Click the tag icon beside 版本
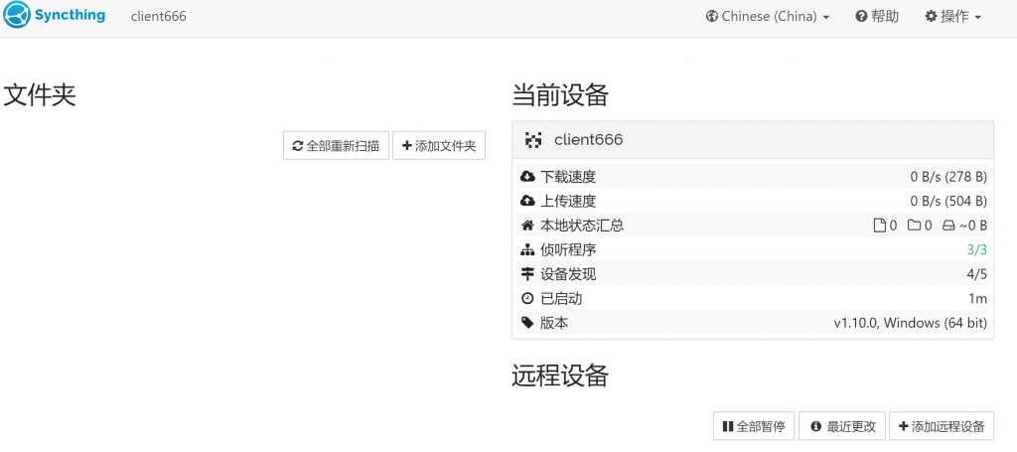 pyautogui.click(x=527, y=322)
